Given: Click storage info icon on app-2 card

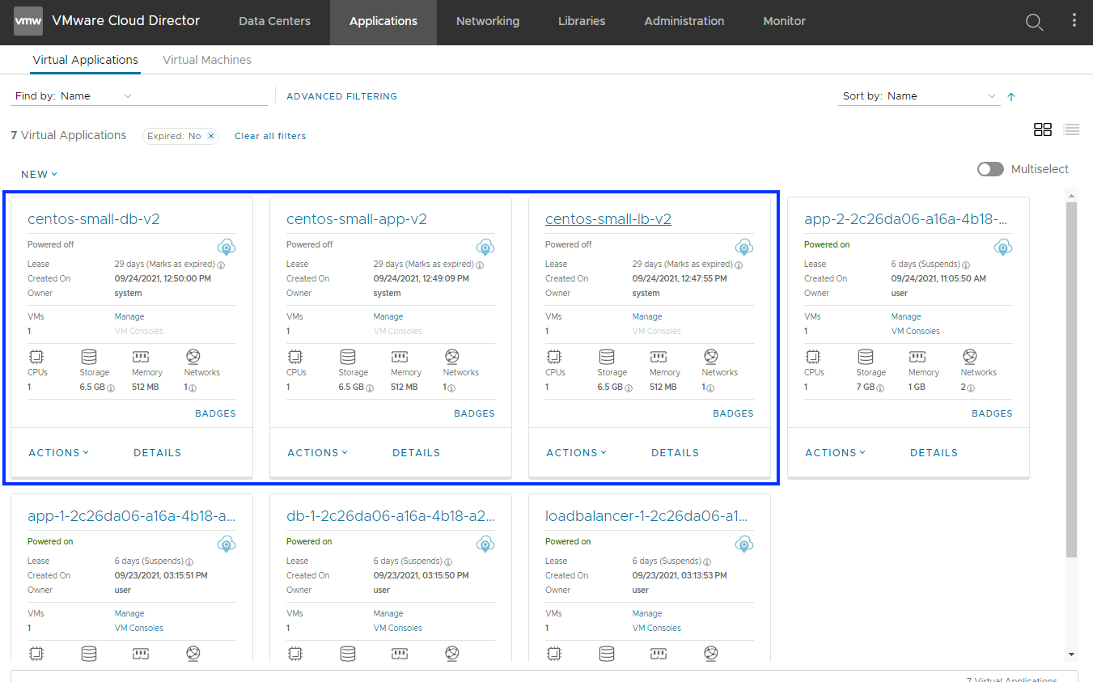Looking at the screenshot, I should (881, 388).
